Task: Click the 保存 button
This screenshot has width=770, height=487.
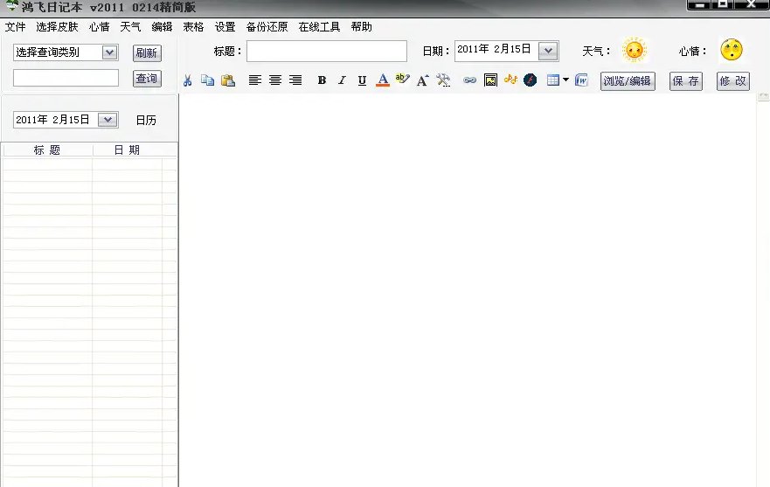Action: (x=686, y=81)
